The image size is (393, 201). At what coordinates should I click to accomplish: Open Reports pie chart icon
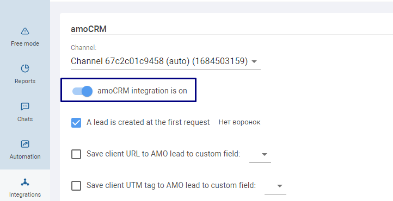tap(25, 68)
